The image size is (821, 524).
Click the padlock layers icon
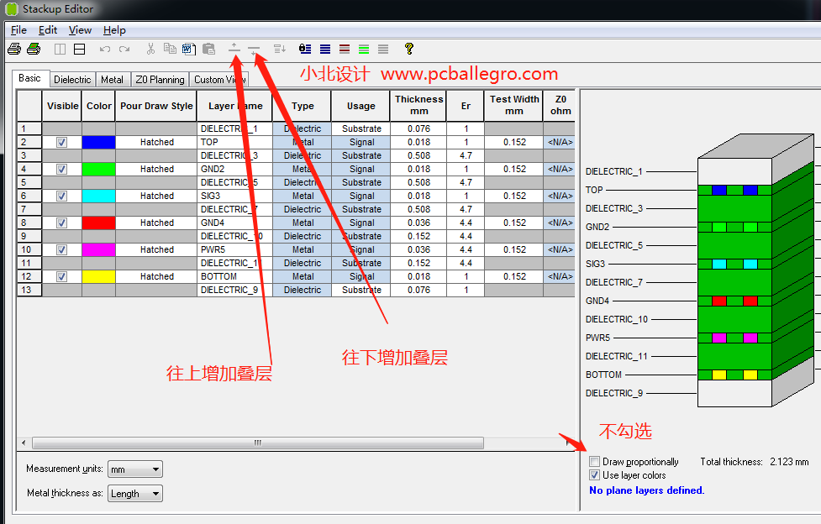coord(305,50)
